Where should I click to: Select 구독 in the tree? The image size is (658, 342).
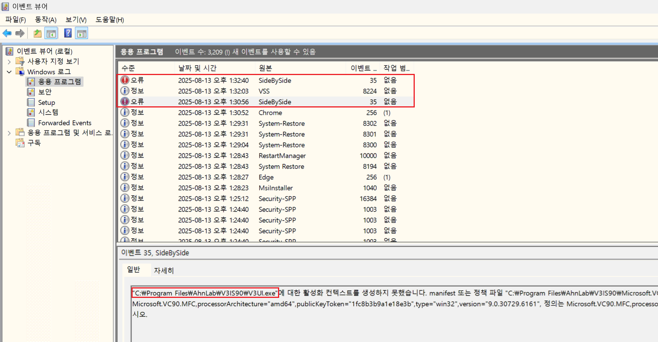(34, 143)
